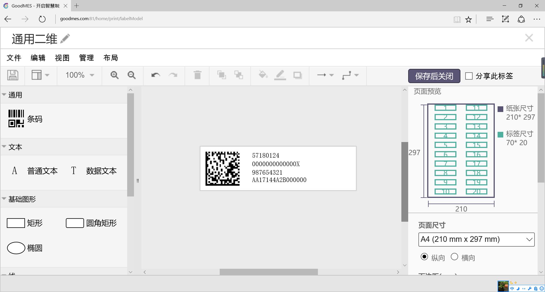The height and width of the screenshot is (292, 545).
Task: Choose the rounded rectangle 圆角矩形 shape
Action: click(91, 223)
